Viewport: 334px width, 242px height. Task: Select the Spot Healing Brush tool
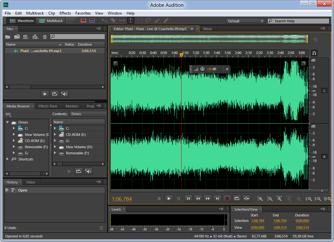[165, 21]
